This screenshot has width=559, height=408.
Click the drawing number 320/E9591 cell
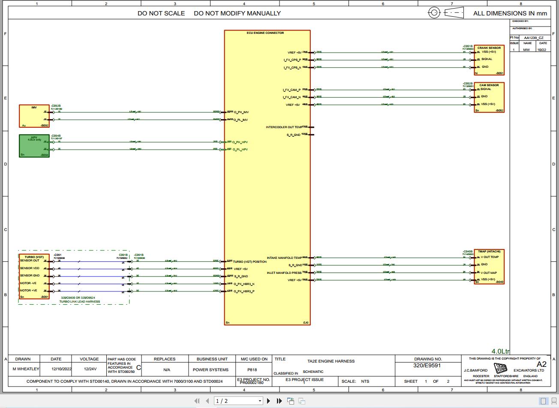click(427, 365)
